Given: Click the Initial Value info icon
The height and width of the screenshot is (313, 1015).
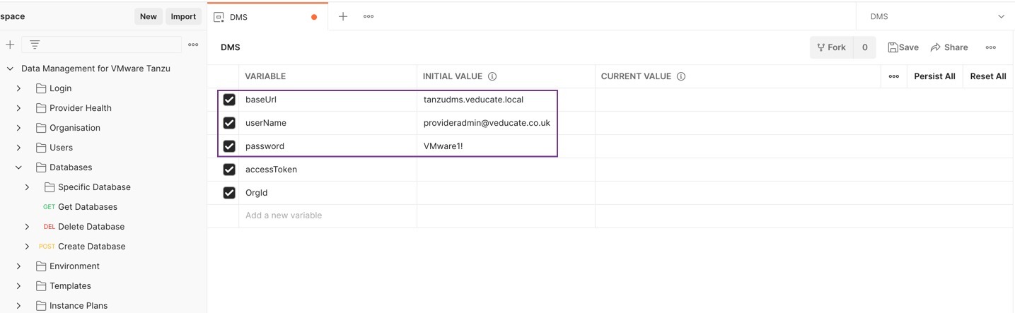Looking at the screenshot, I should [492, 76].
